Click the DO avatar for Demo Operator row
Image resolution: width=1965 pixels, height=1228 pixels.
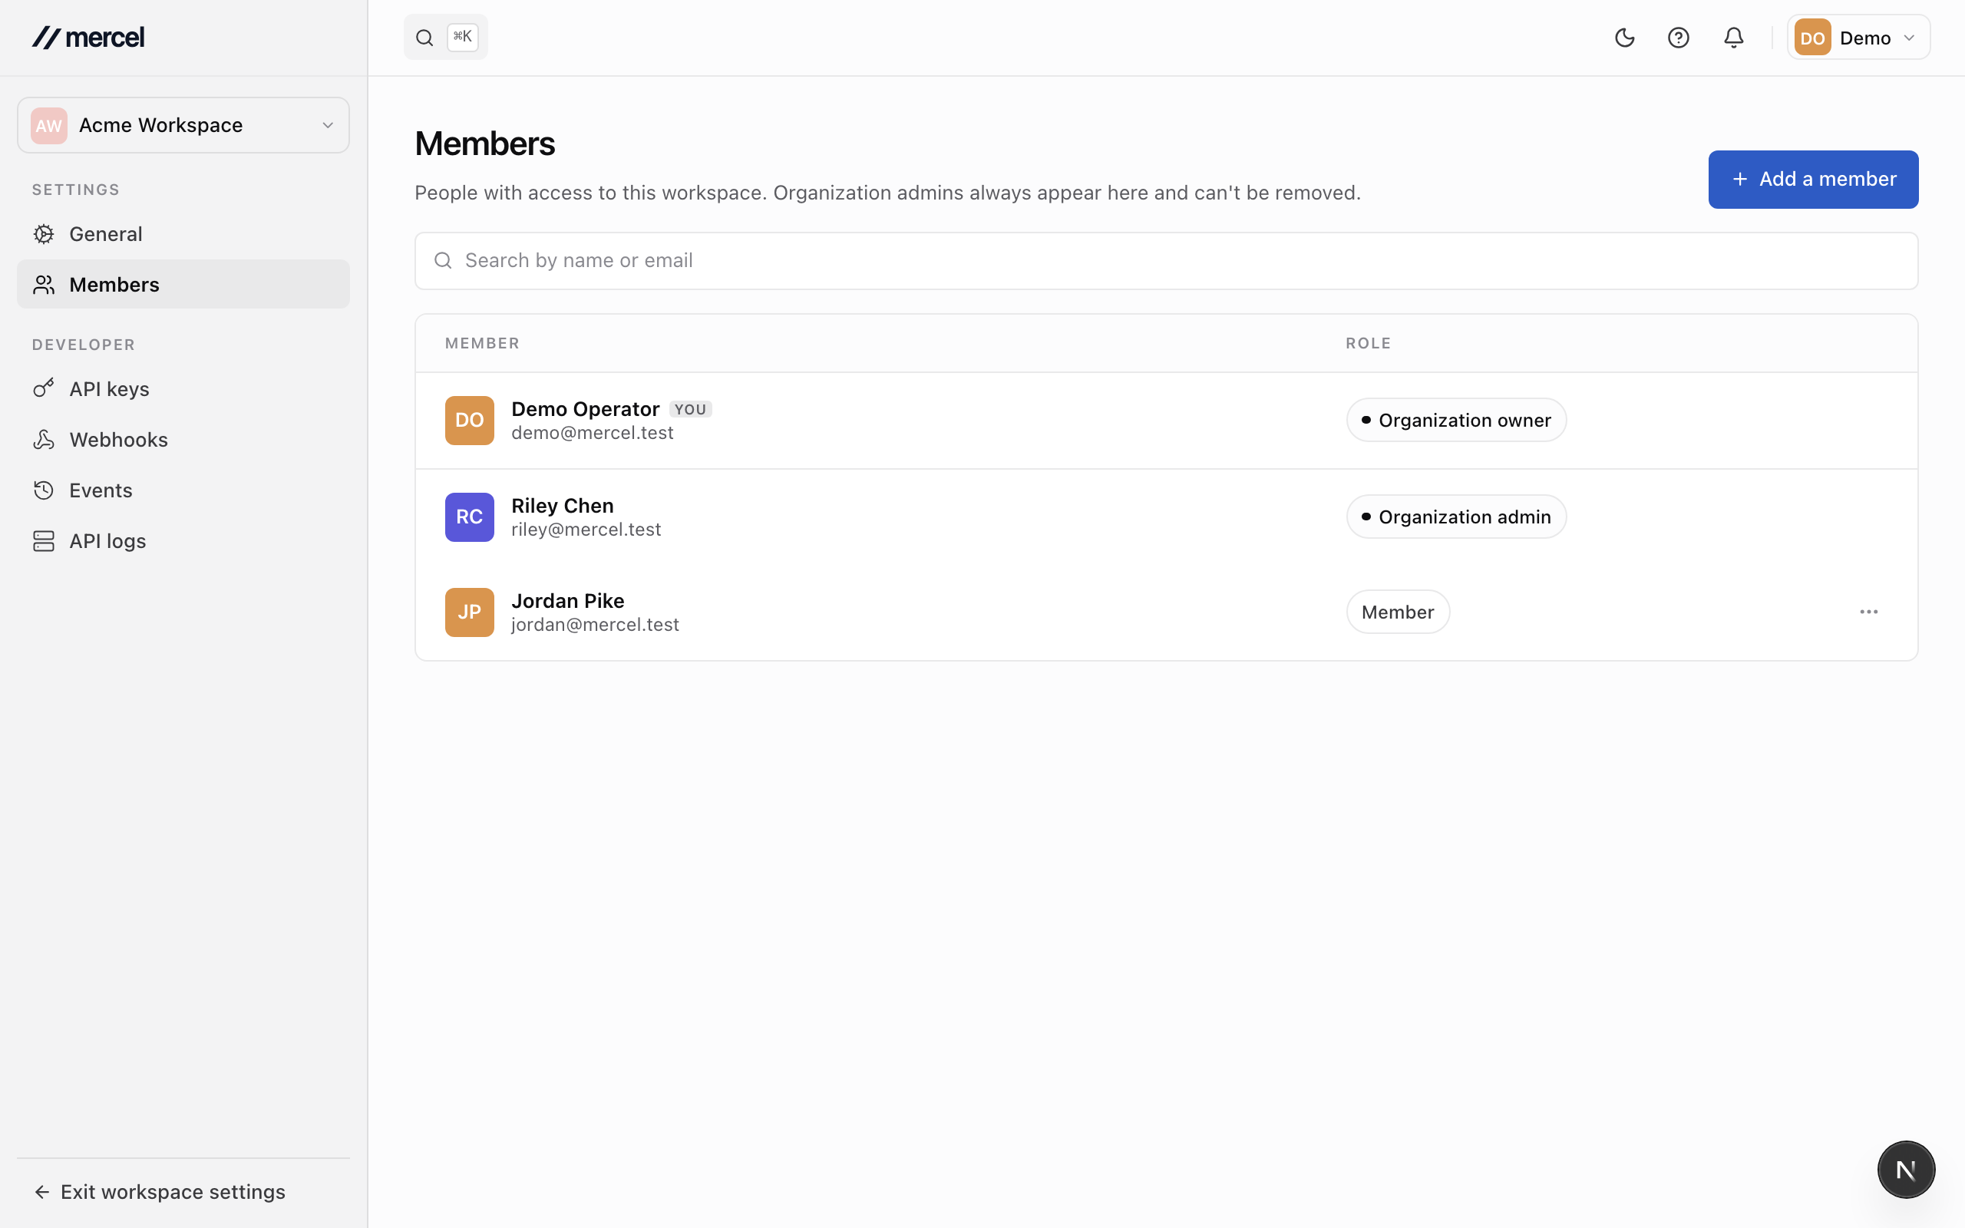[x=469, y=420]
